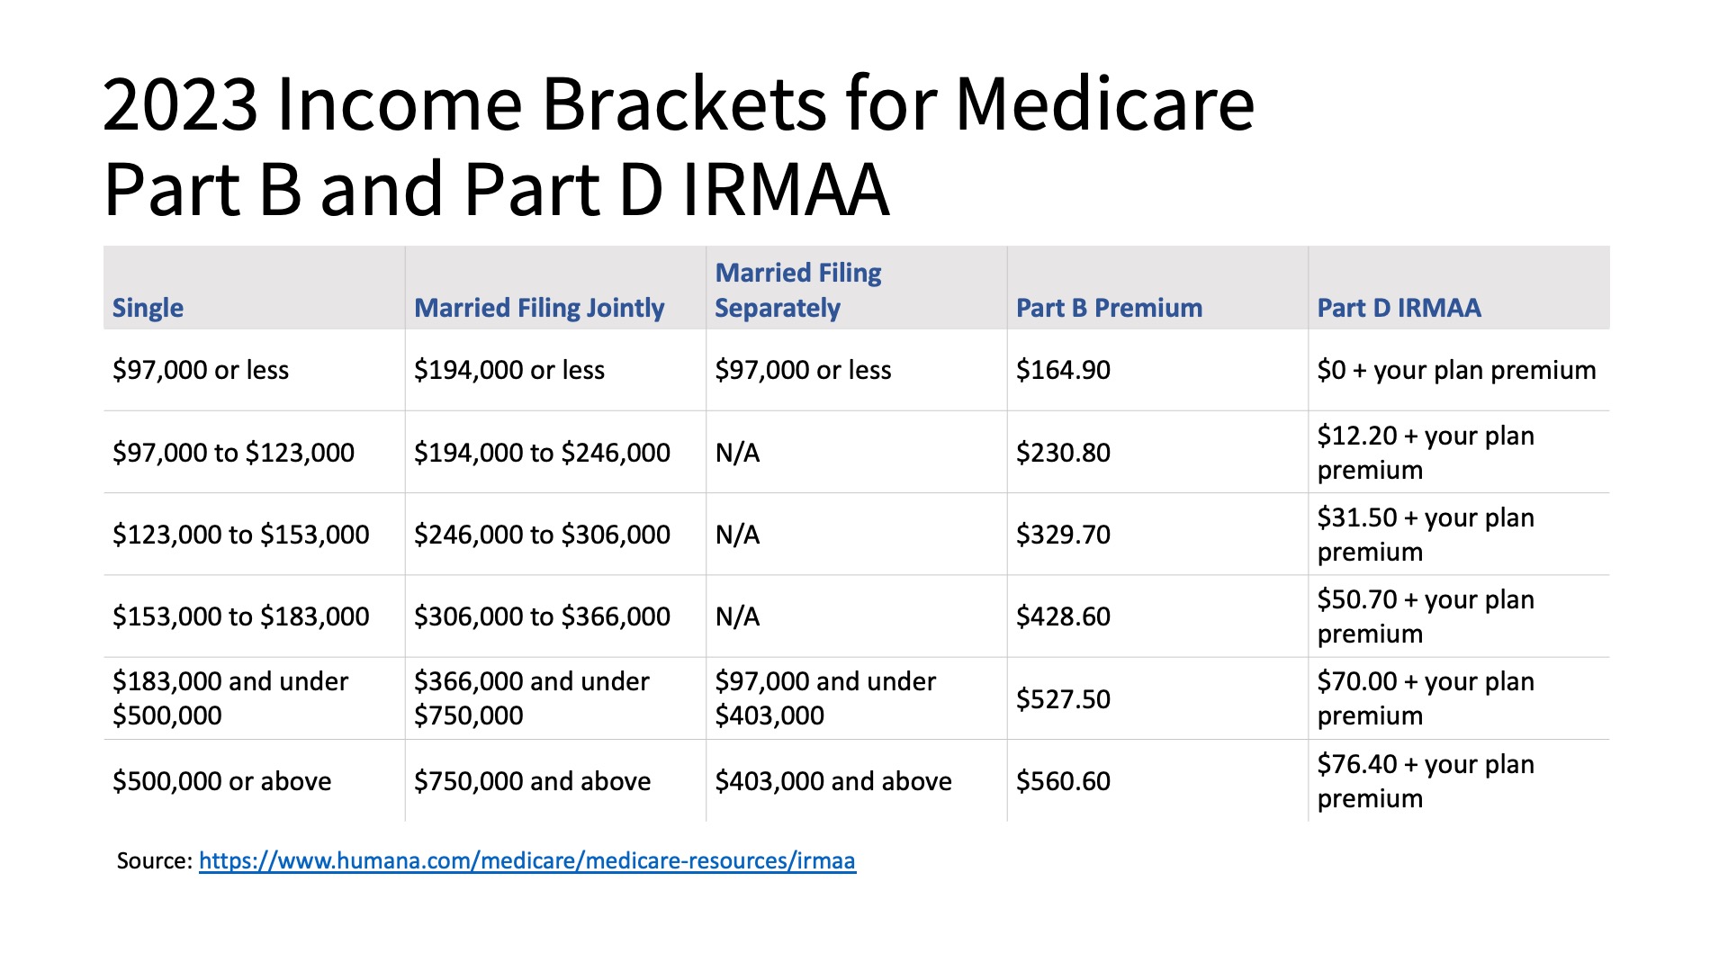This screenshot has height=972, width=1728.
Task: Click the slide title about 2023 Income Brackets
Action: (x=678, y=146)
